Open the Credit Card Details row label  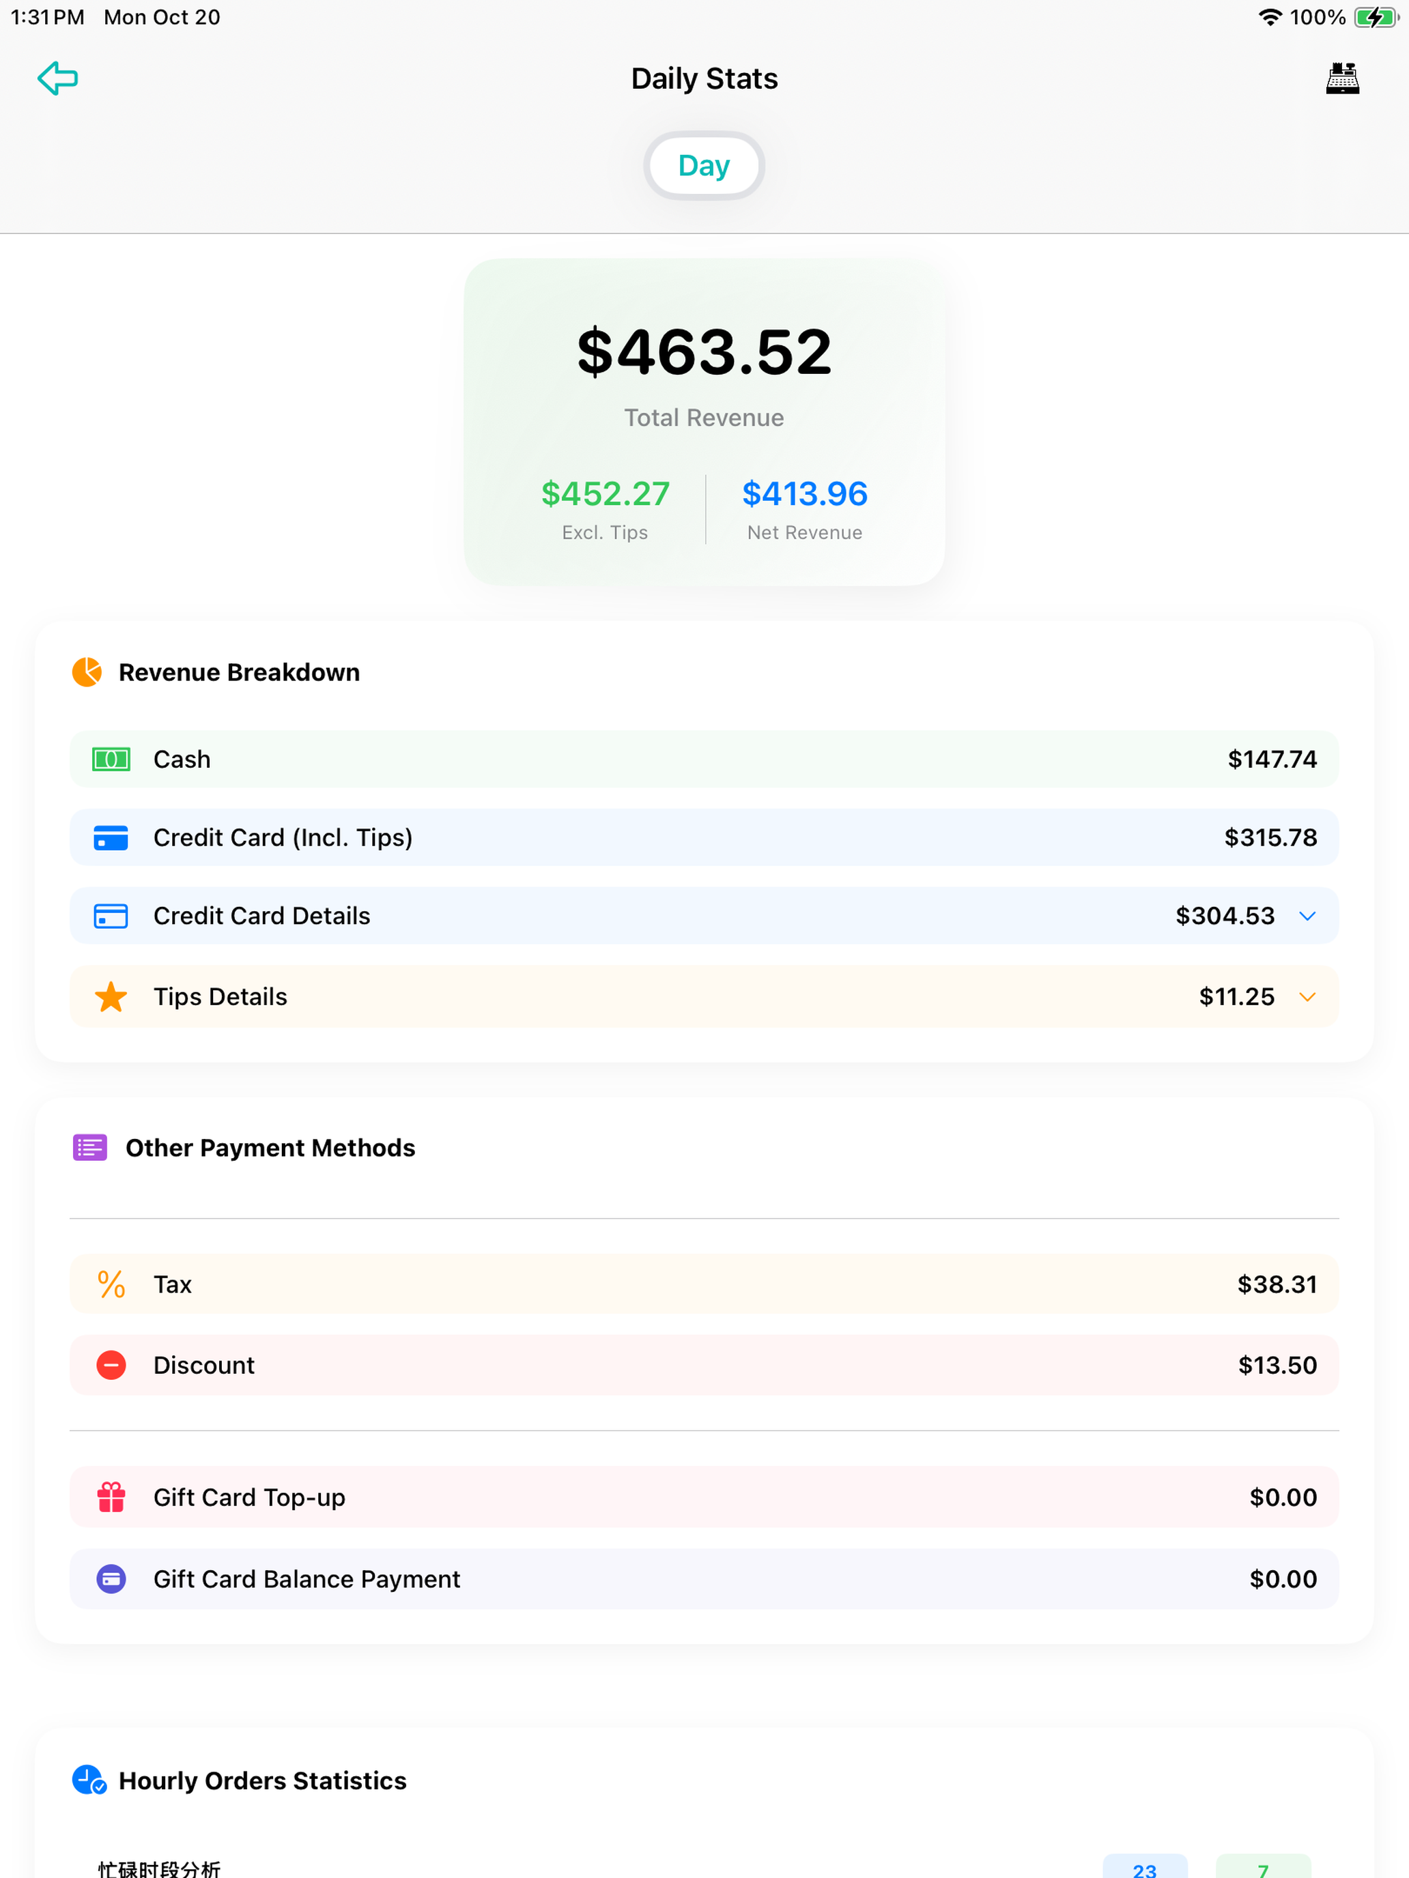[x=261, y=916]
